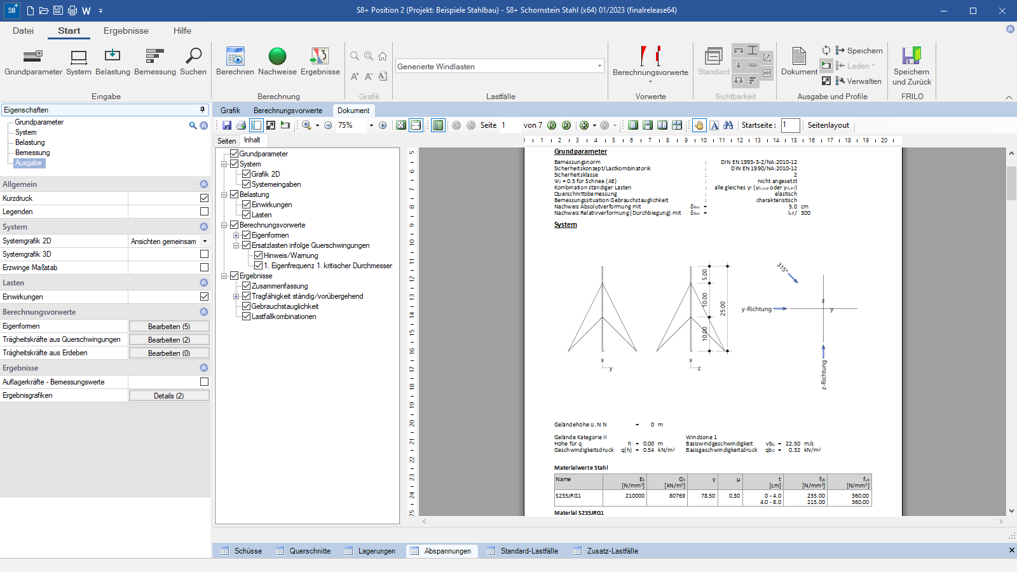Open the Ergebnisse ribbon icon
The image size is (1017, 572).
[320, 62]
